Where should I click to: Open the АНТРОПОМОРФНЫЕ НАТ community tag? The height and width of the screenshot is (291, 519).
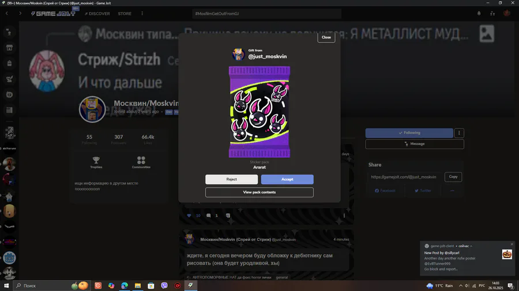point(232,277)
